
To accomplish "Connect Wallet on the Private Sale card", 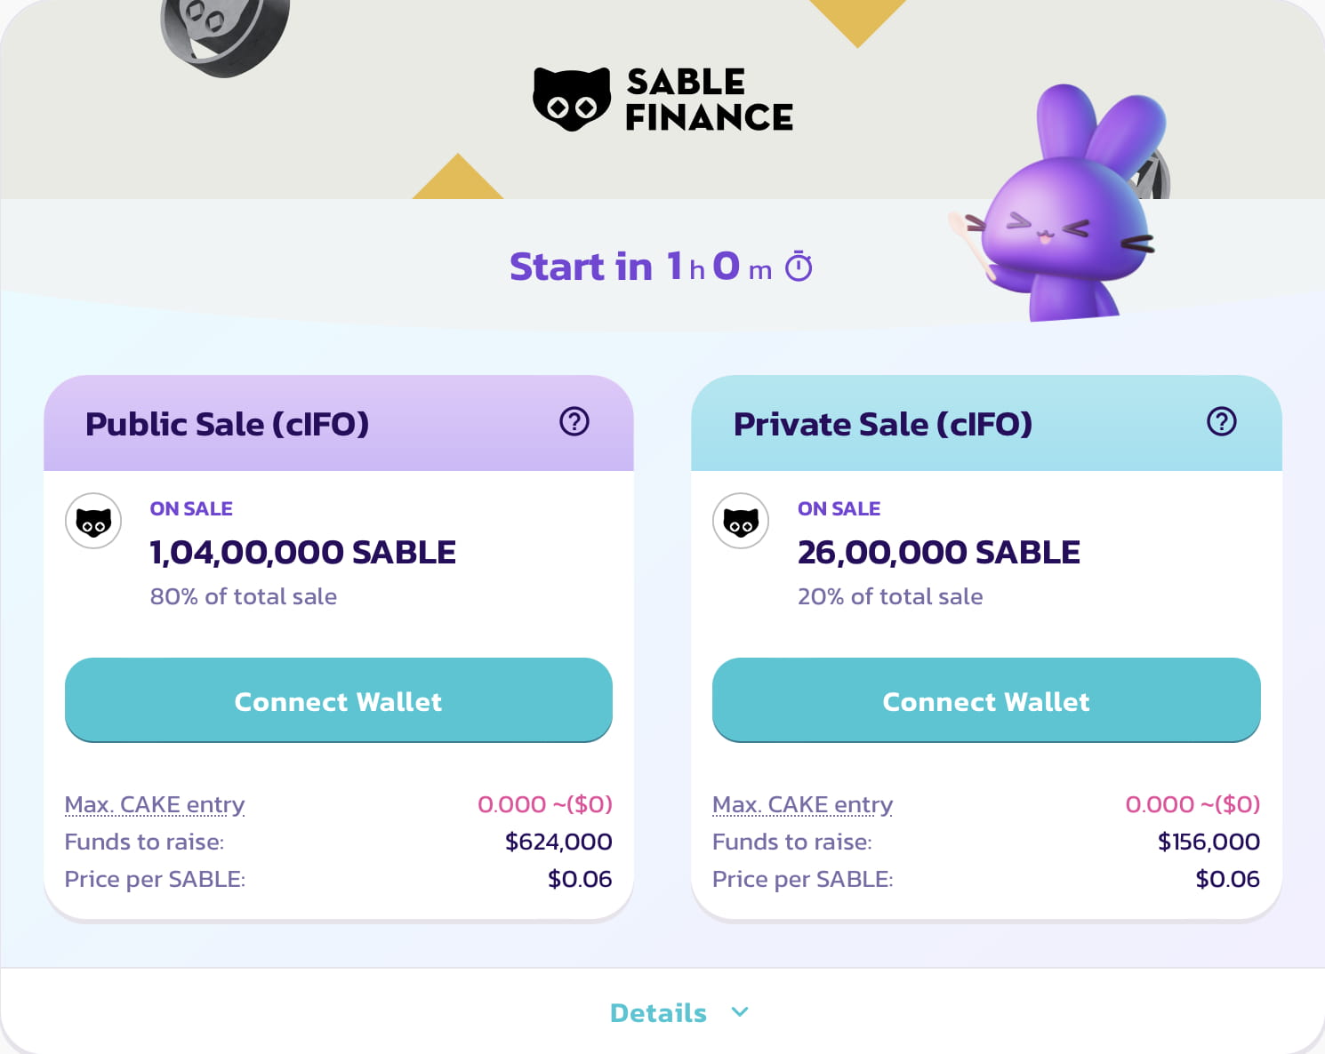I will click(x=985, y=701).
